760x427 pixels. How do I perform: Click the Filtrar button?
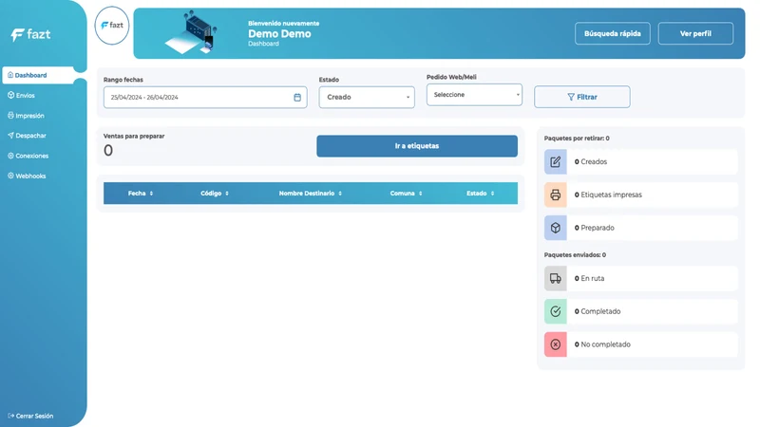pyautogui.click(x=582, y=97)
